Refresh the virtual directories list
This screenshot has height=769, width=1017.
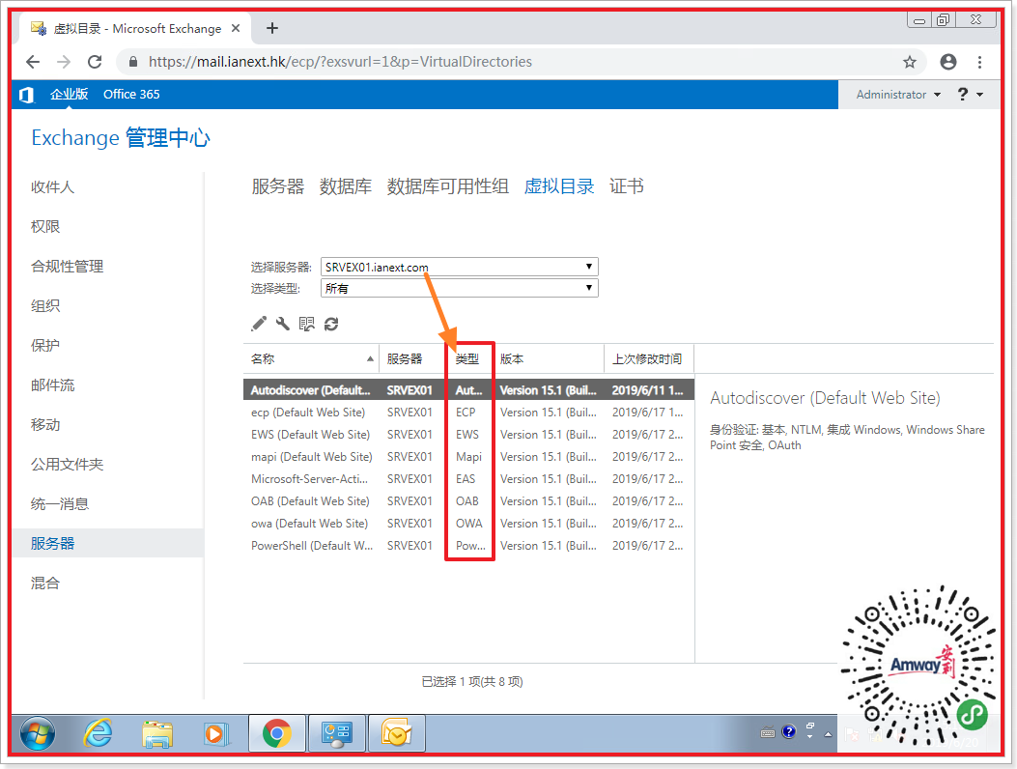(331, 324)
